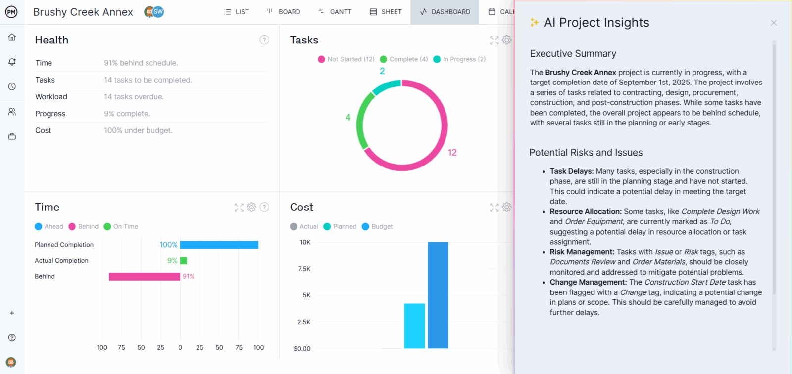Open the briefcase icon in the sidebar

coord(12,136)
